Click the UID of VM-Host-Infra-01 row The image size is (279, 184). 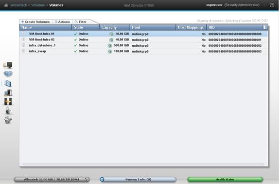[x=235, y=34]
